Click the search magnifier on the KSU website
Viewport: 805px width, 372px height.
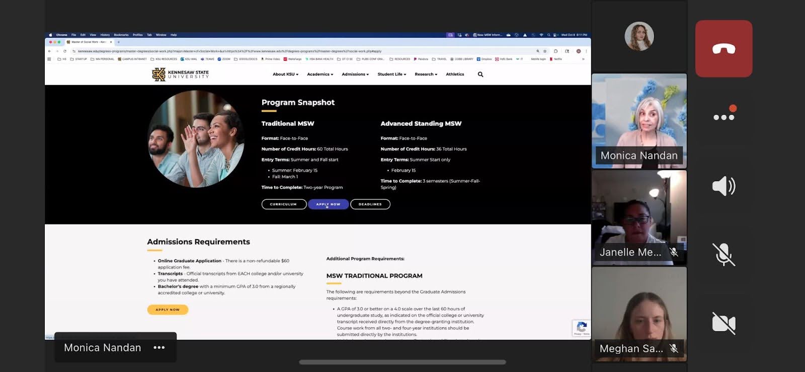click(480, 75)
